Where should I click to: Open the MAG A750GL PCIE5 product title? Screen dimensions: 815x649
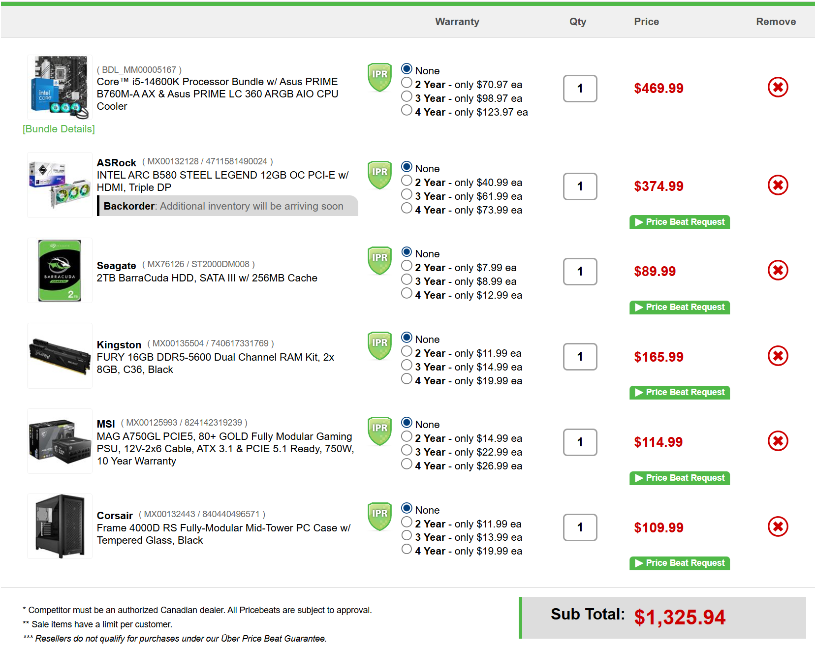click(225, 449)
